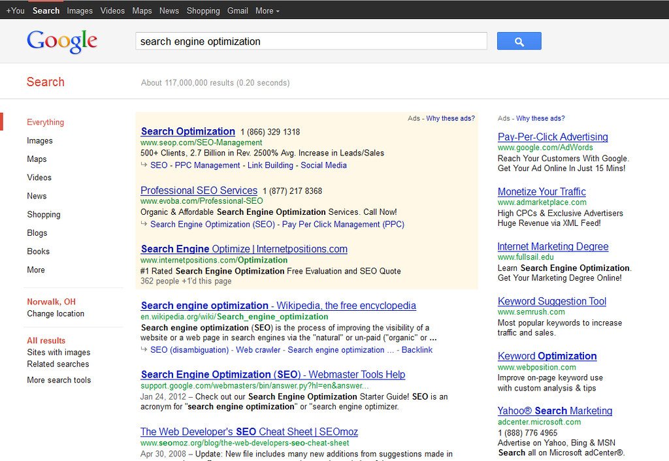
Task: Switch to Images in the top navigation
Action: 80,10
